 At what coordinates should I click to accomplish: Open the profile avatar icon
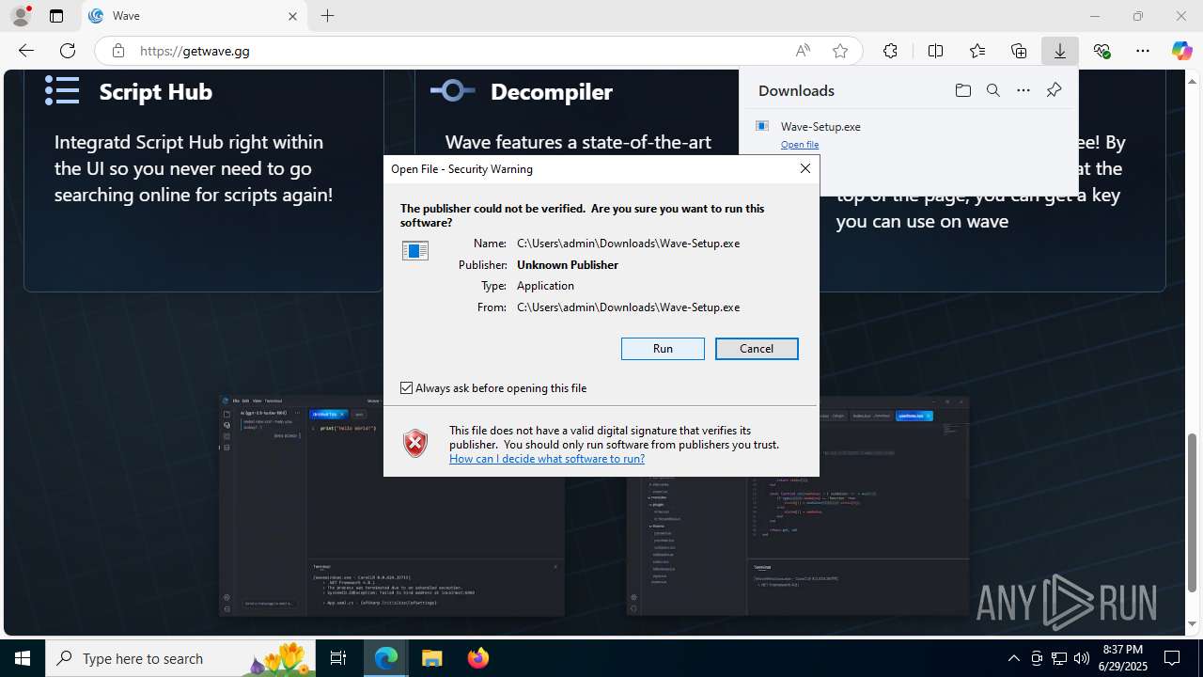click(x=21, y=16)
